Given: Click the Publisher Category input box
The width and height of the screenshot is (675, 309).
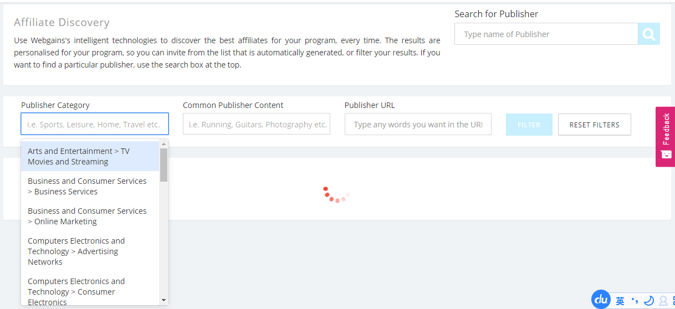Looking at the screenshot, I should (95, 124).
